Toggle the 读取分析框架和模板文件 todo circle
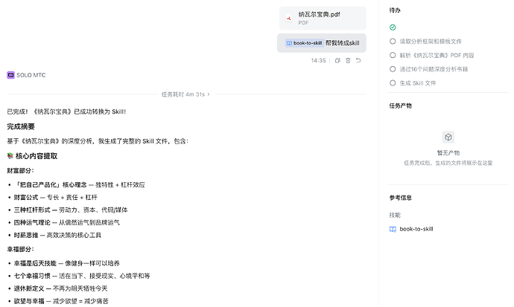514x307 pixels. [x=393, y=41]
